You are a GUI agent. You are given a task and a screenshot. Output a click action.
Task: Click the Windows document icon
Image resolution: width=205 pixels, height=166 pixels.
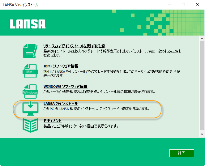[30, 92]
